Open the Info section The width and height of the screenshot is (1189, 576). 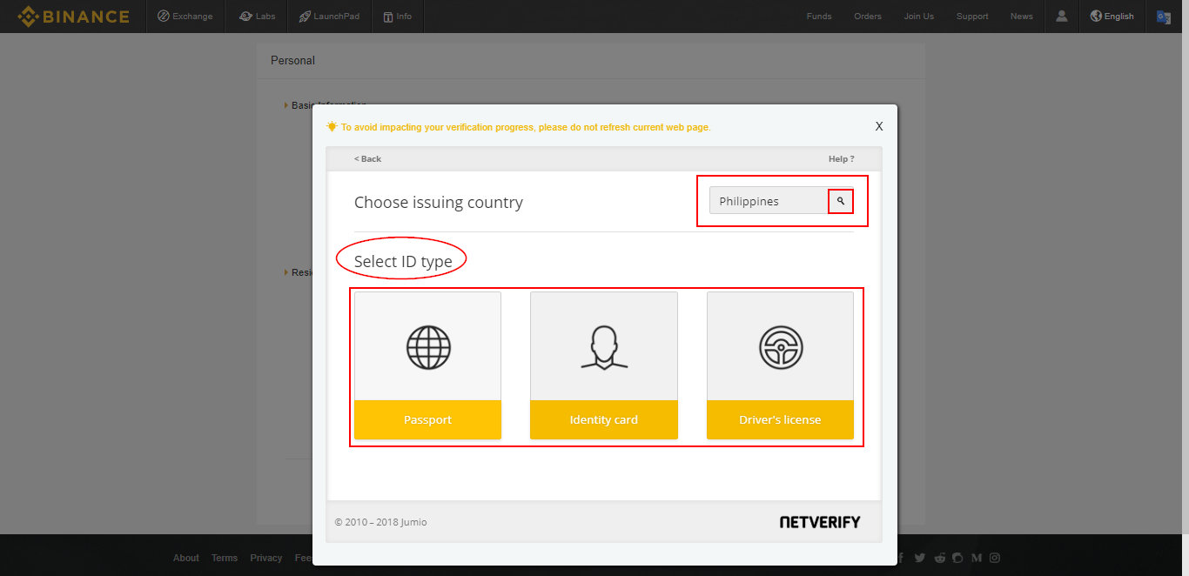coord(398,17)
